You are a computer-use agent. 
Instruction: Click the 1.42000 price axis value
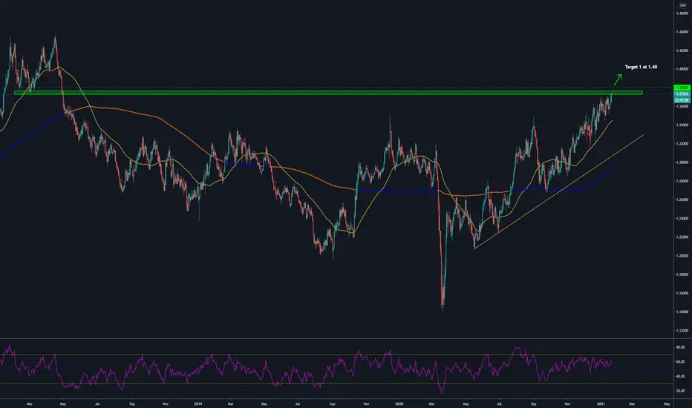(682, 50)
